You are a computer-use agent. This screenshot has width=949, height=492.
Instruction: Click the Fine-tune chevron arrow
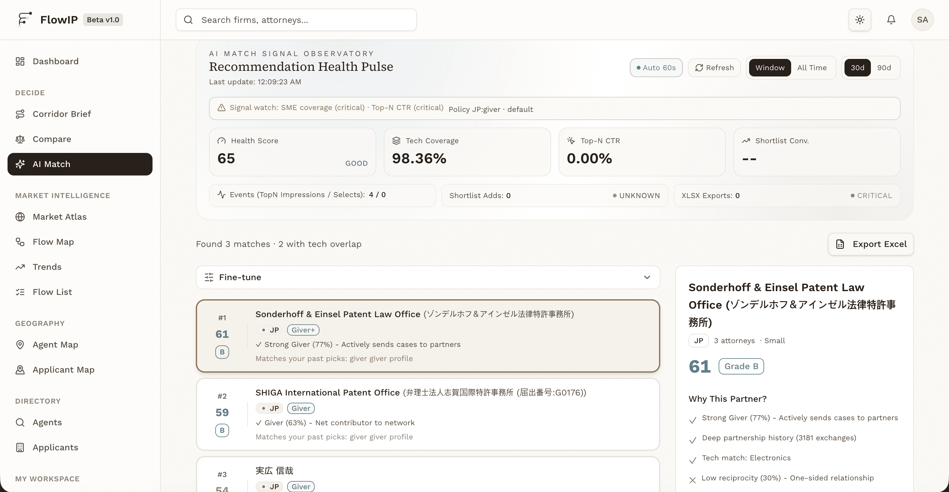click(x=646, y=277)
